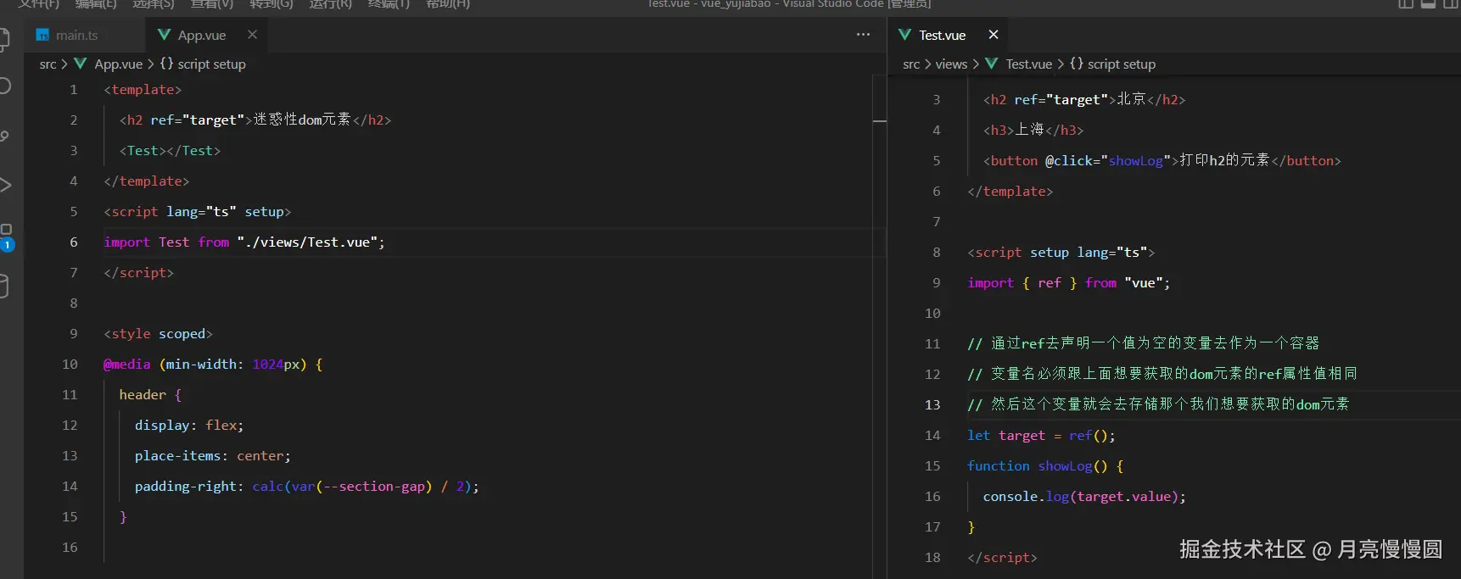Toggle the secondary sidebar layout button
1461x579 pixels.
pos(1450,4)
